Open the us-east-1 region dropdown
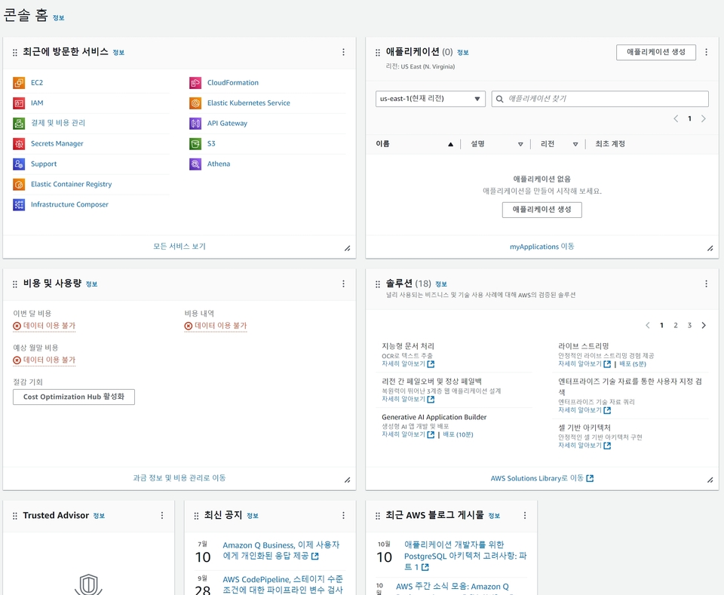The width and height of the screenshot is (724, 595). coord(431,99)
